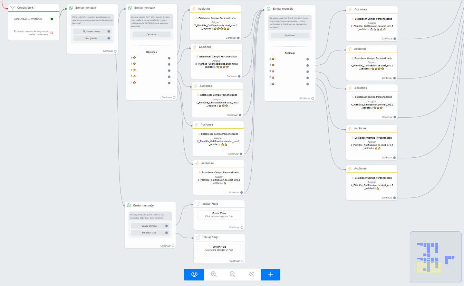The width and height of the screenshot is (464, 286).
Task: Click the magic sparkles auto-arrange icon
Action: (x=251, y=274)
